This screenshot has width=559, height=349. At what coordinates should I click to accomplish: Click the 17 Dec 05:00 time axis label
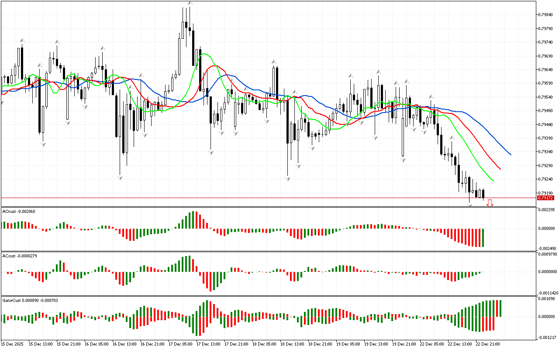(181, 344)
